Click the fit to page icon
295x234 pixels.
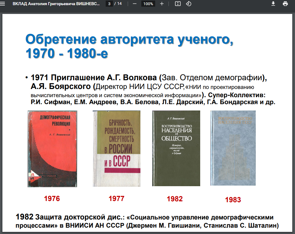178,4
